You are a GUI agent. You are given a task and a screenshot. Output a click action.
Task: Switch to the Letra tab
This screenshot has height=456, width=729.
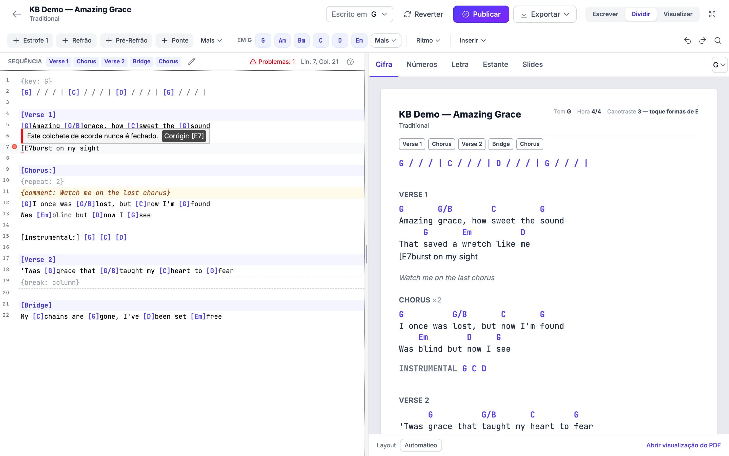point(460,65)
